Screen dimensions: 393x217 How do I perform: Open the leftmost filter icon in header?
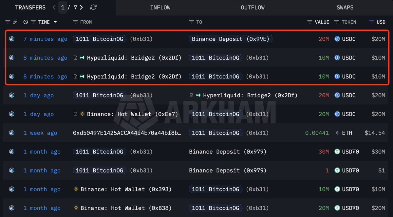[x=8, y=22]
